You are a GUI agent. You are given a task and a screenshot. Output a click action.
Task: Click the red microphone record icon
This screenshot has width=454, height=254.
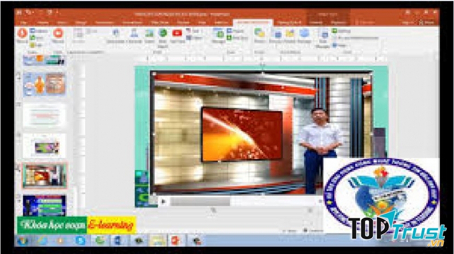click(x=22, y=33)
